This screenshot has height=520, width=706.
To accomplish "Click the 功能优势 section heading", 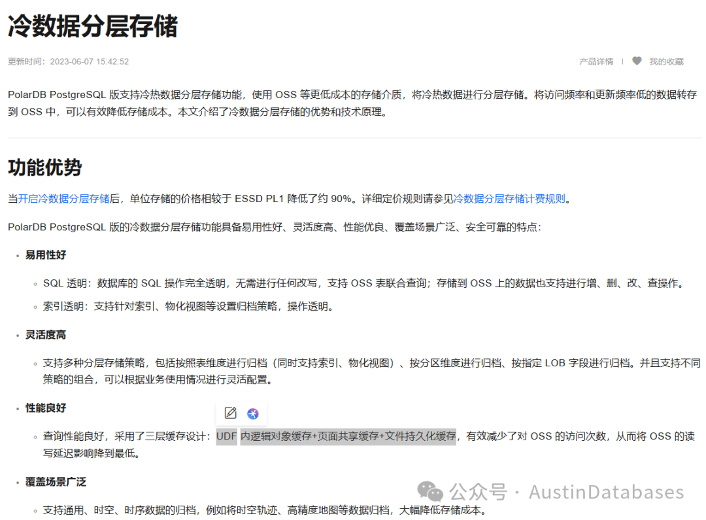I will [44, 167].
